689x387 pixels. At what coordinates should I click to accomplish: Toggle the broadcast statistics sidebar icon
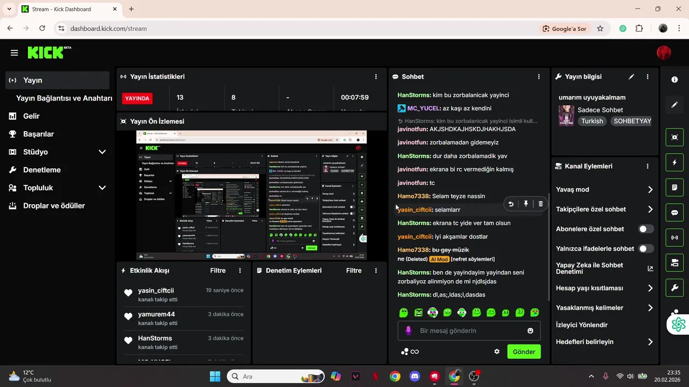point(674,238)
